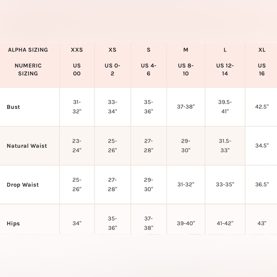The width and height of the screenshot is (277, 277).
Task: Click the Alpha Sizing header cell
Action: (x=30, y=65)
